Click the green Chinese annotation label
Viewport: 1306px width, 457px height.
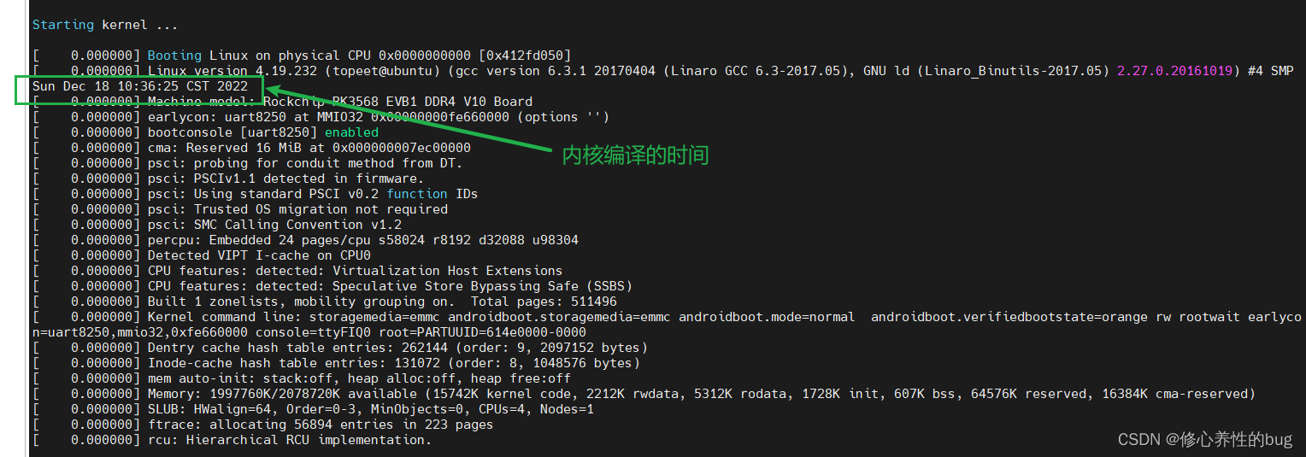635,155
